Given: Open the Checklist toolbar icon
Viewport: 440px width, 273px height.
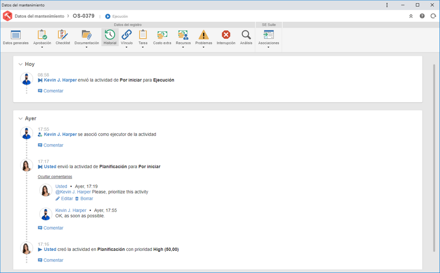Looking at the screenshot, I should click(x=63, y=35).
